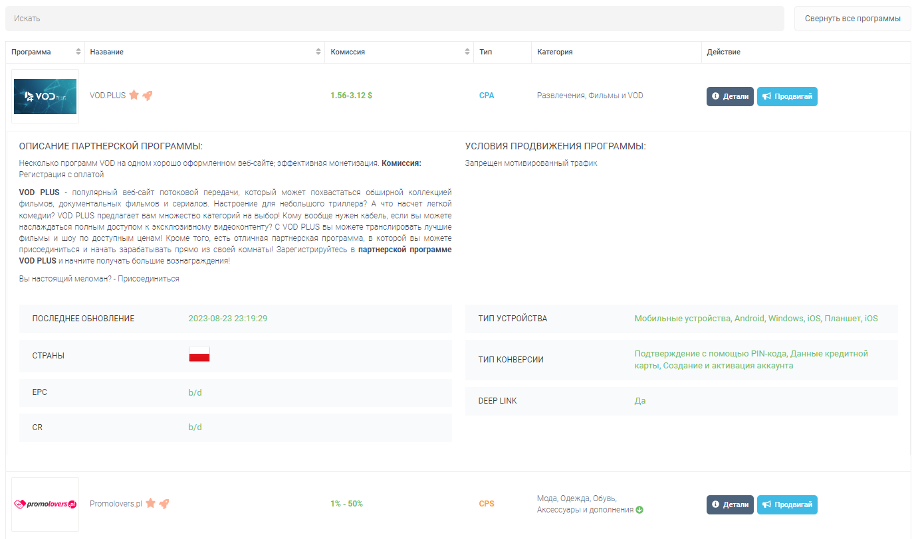Click the Promolovers.pl program name
This screenshot has height=539, width=916.
pyautogui.click(x=116, y=504)
